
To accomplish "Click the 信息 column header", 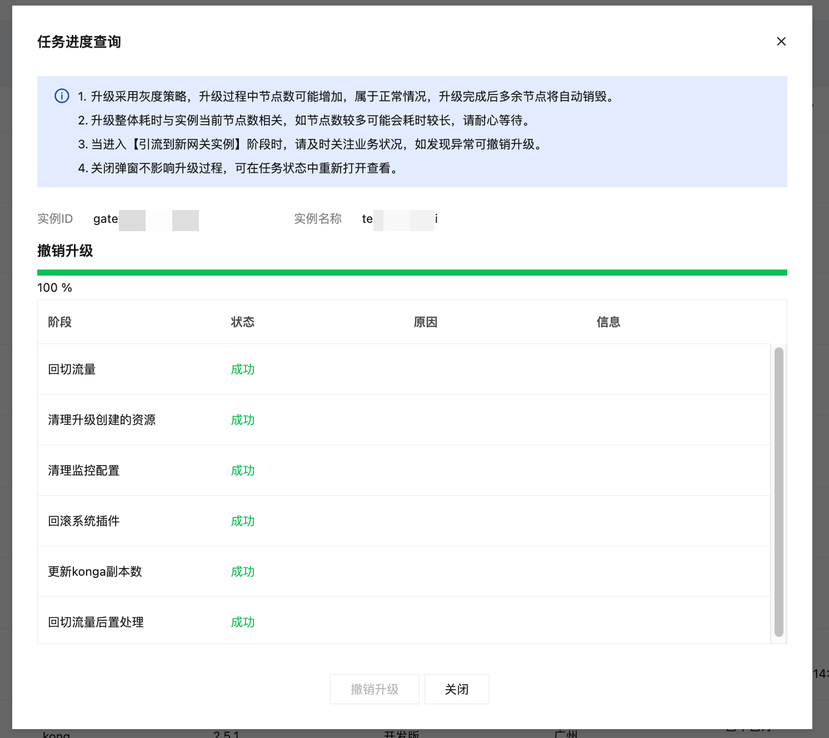I will pos(608,322).
